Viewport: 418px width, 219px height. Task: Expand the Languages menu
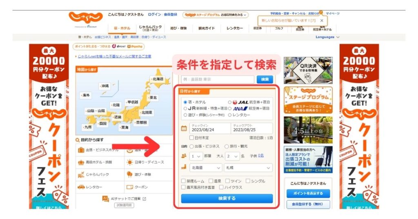(327, 37)
